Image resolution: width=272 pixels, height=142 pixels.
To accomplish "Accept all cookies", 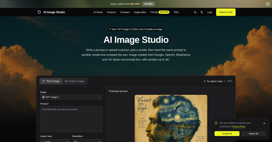I will [x=227, y=134].
